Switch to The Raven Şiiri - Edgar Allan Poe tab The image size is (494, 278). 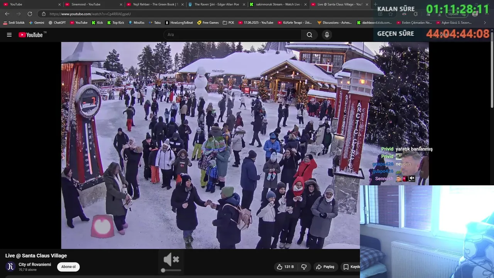point(216,4)
